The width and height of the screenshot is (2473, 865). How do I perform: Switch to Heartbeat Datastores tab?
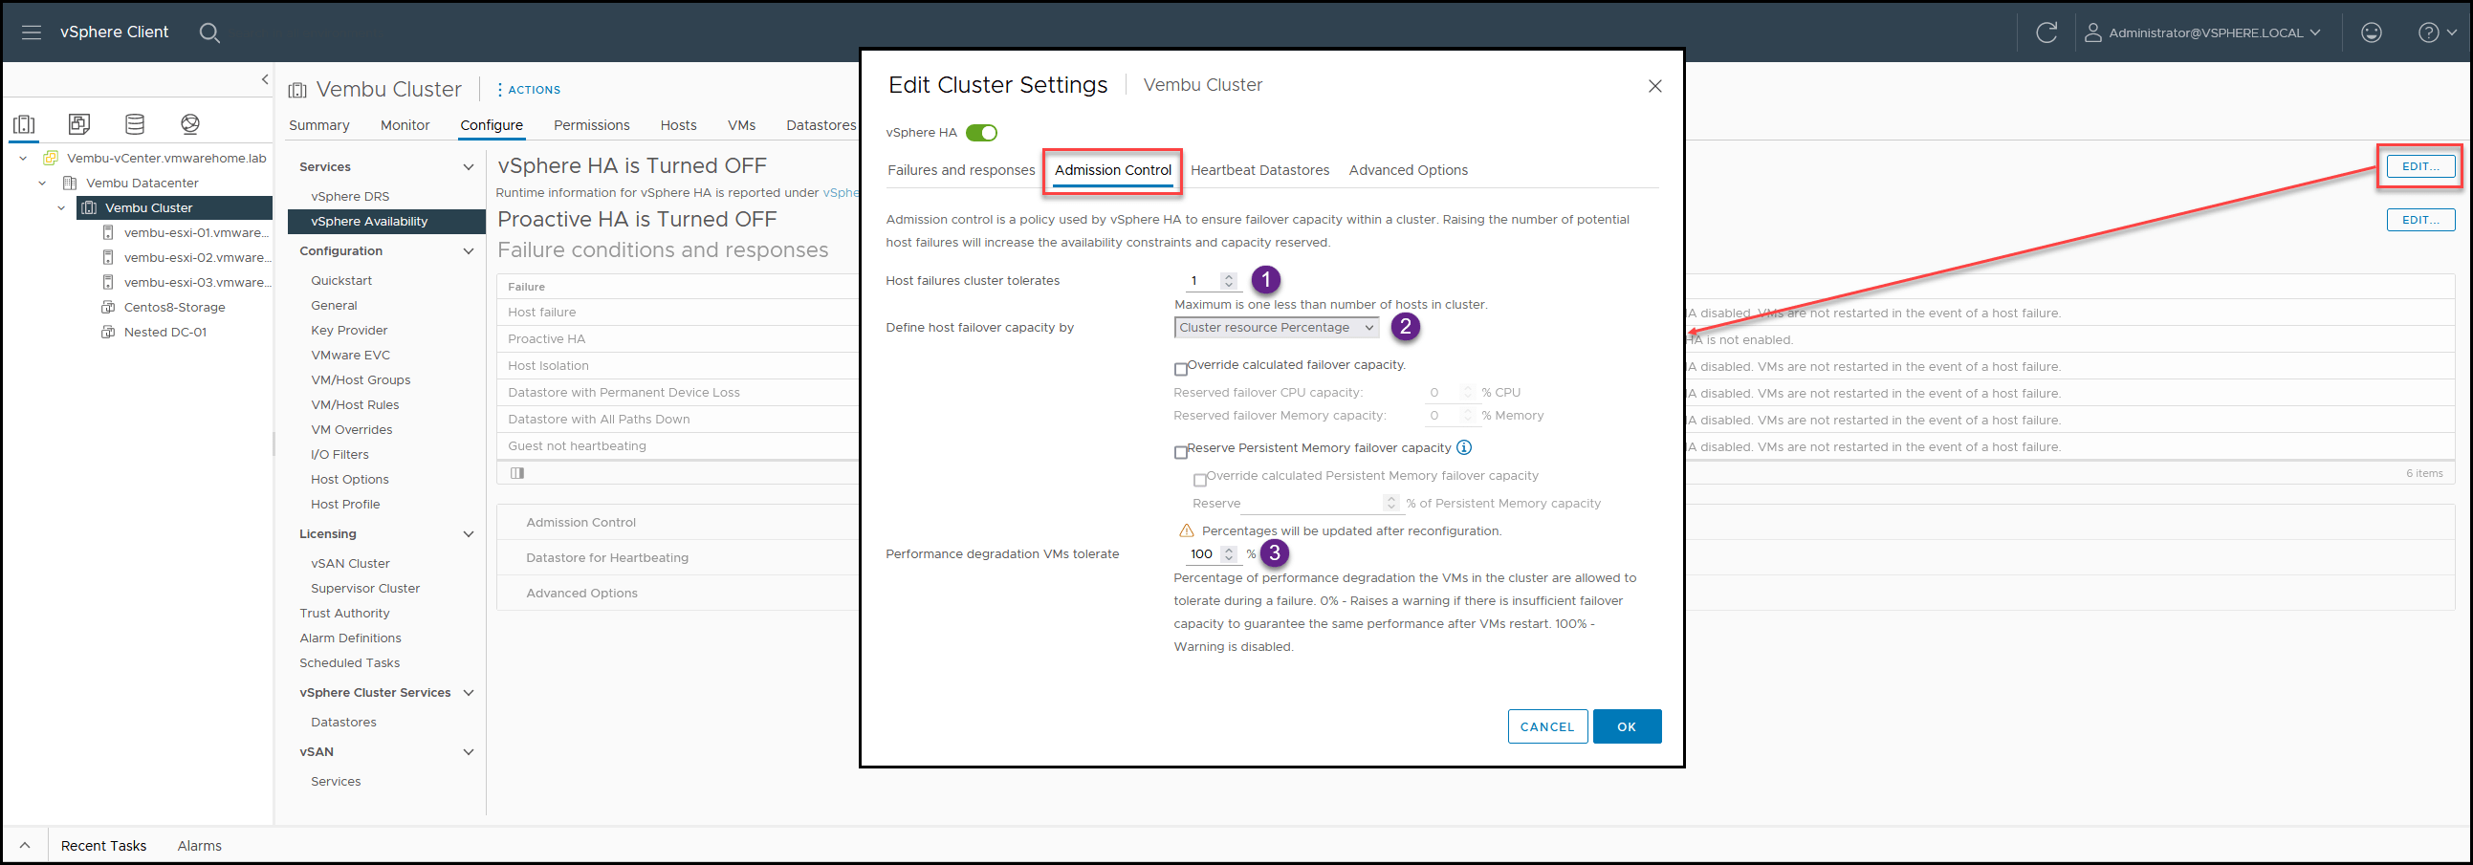tap(1259, 171)
